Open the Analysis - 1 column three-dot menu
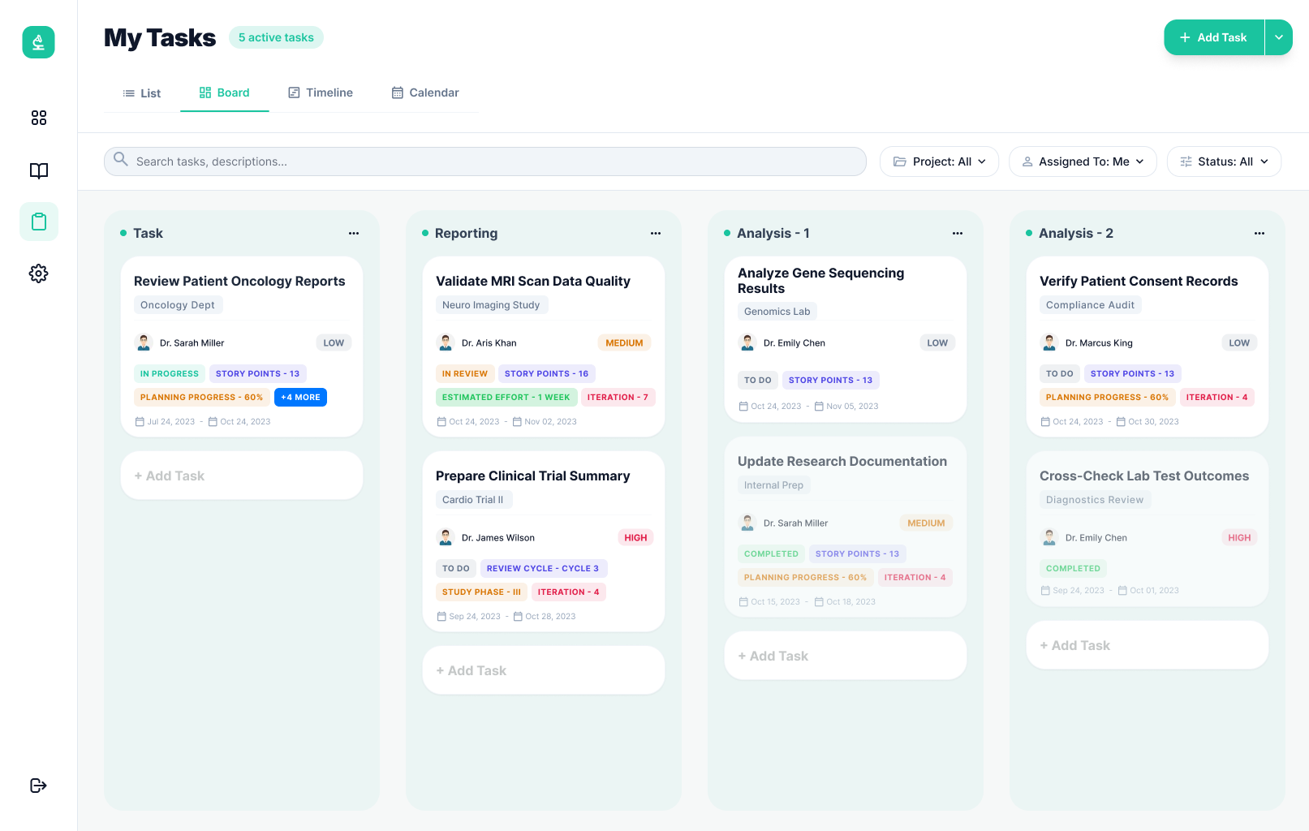Image resolution: width=1309 pixels, height=831 pixels. [958, 233]
